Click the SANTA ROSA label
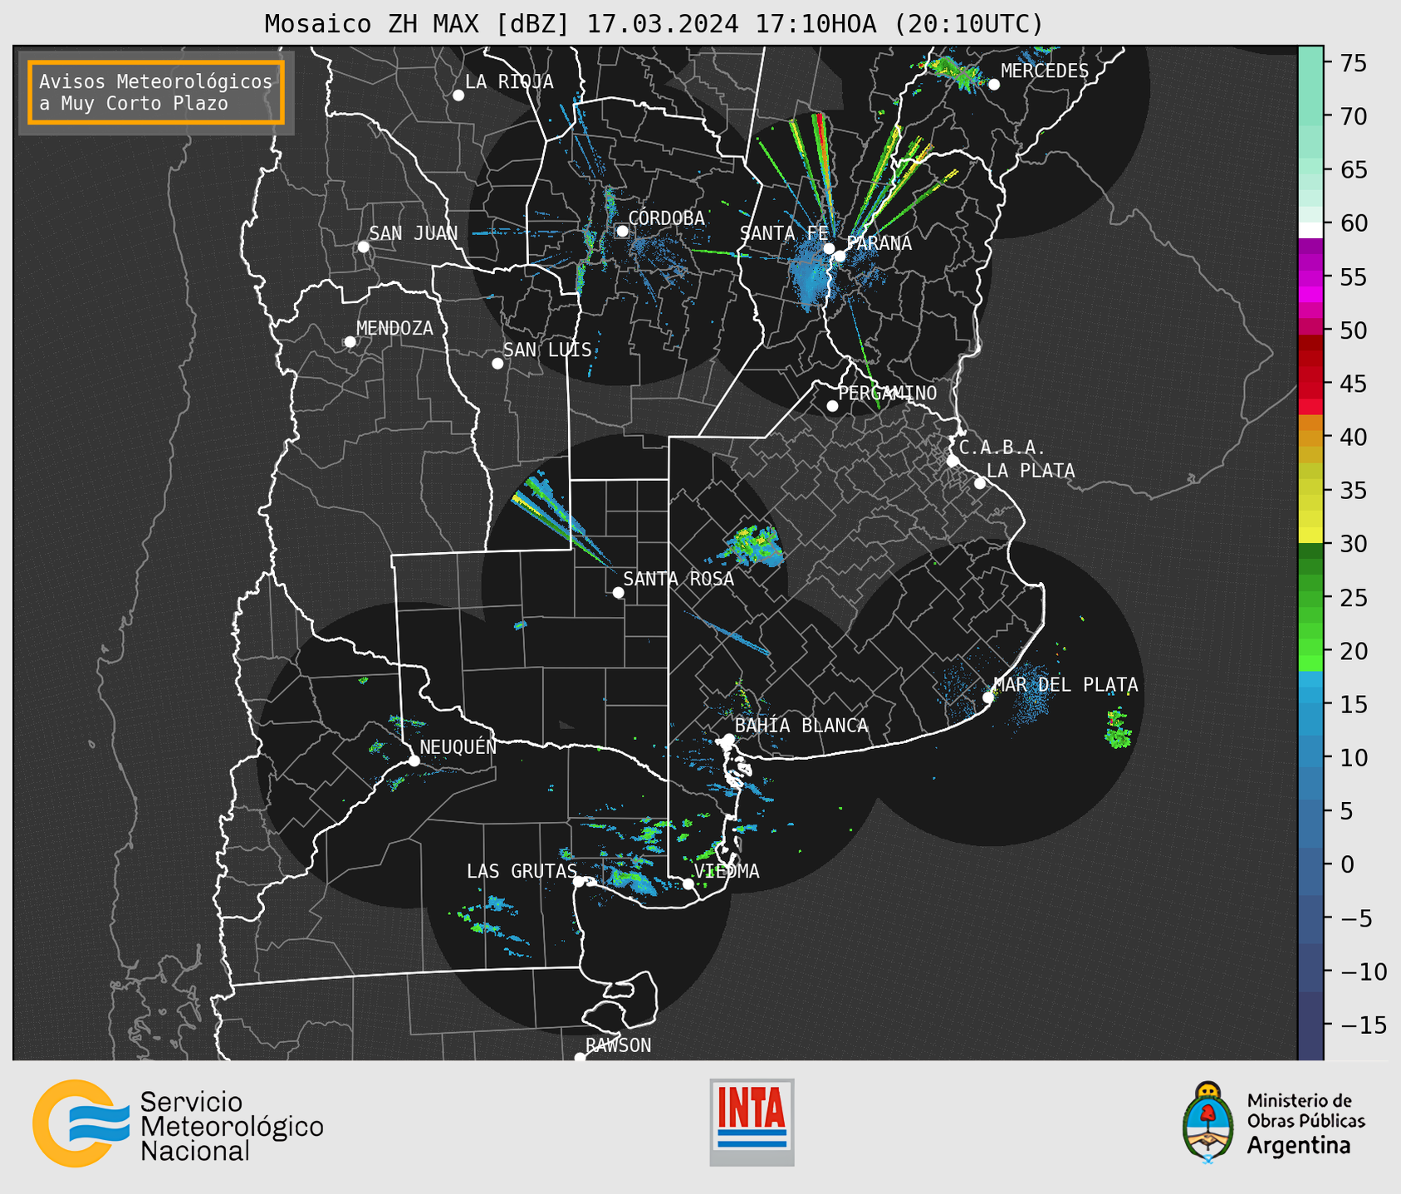Image resolution: width=1401 pixels, height=1194 pixels. [679, 579]
